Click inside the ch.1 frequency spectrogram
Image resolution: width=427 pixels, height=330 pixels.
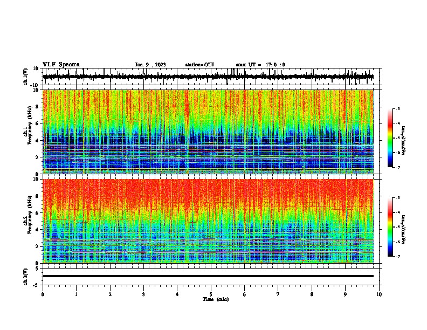(208, 132)
